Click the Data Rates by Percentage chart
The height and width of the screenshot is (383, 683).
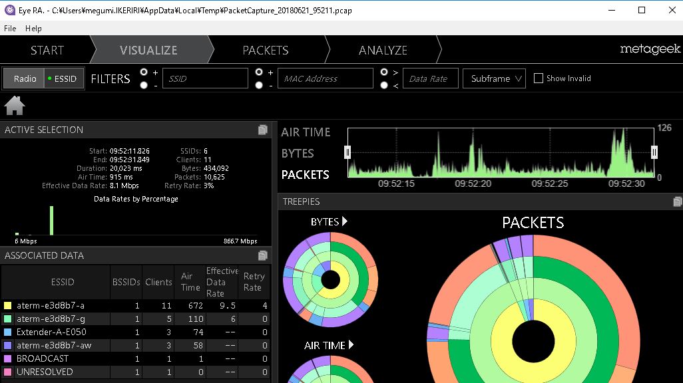coord(136,220)
